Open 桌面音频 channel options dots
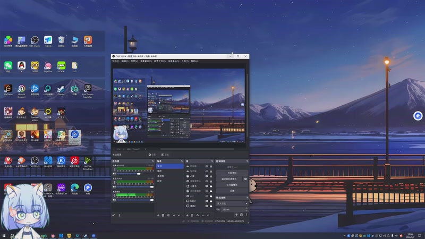The image size is (425, 239). [x=114, y=195]
